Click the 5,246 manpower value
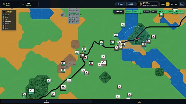 28,3
